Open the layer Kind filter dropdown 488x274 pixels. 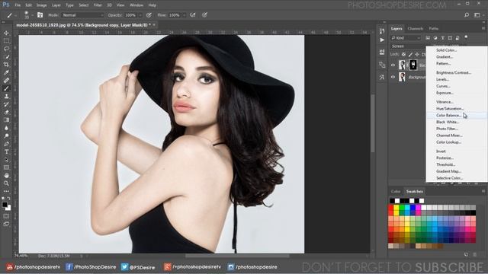tap(406, 38)
